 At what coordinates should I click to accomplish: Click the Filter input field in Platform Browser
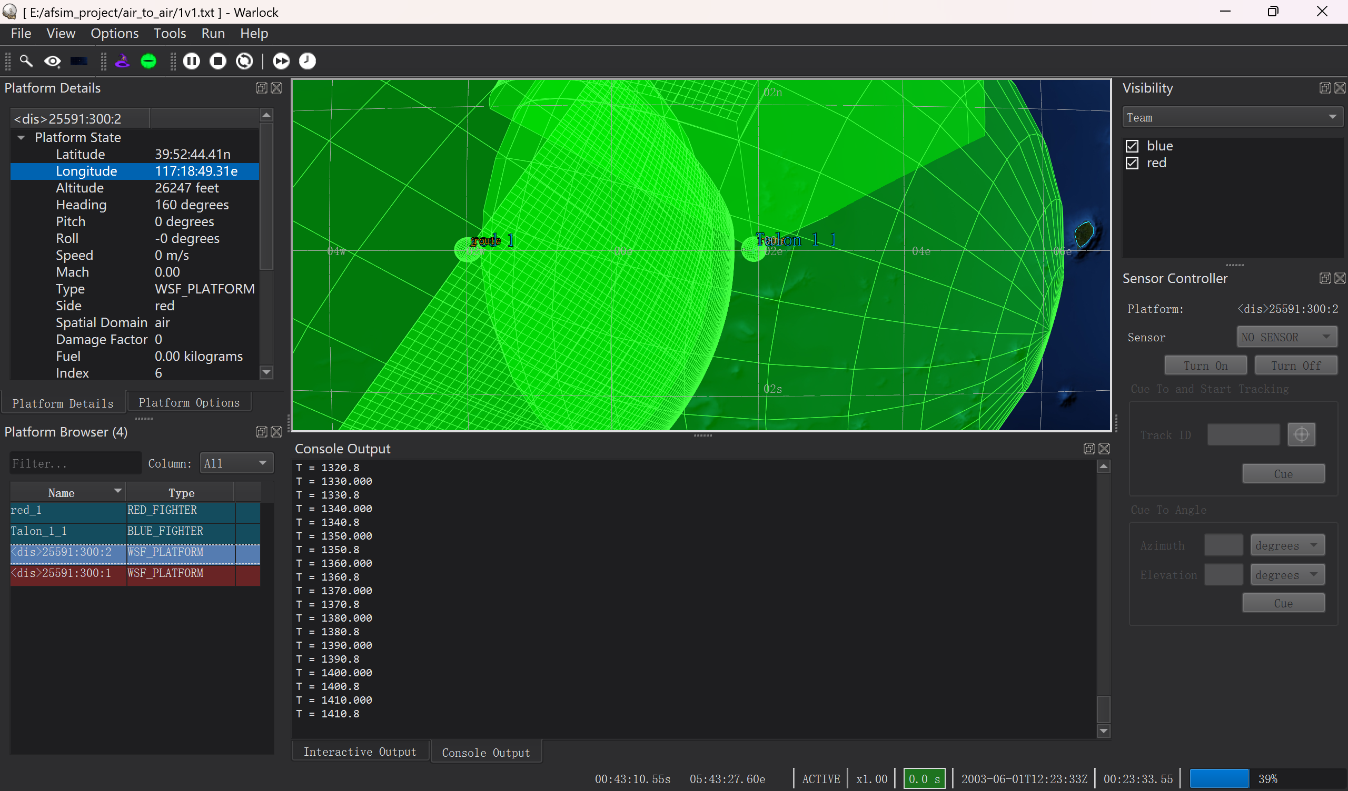pos(75,463)
